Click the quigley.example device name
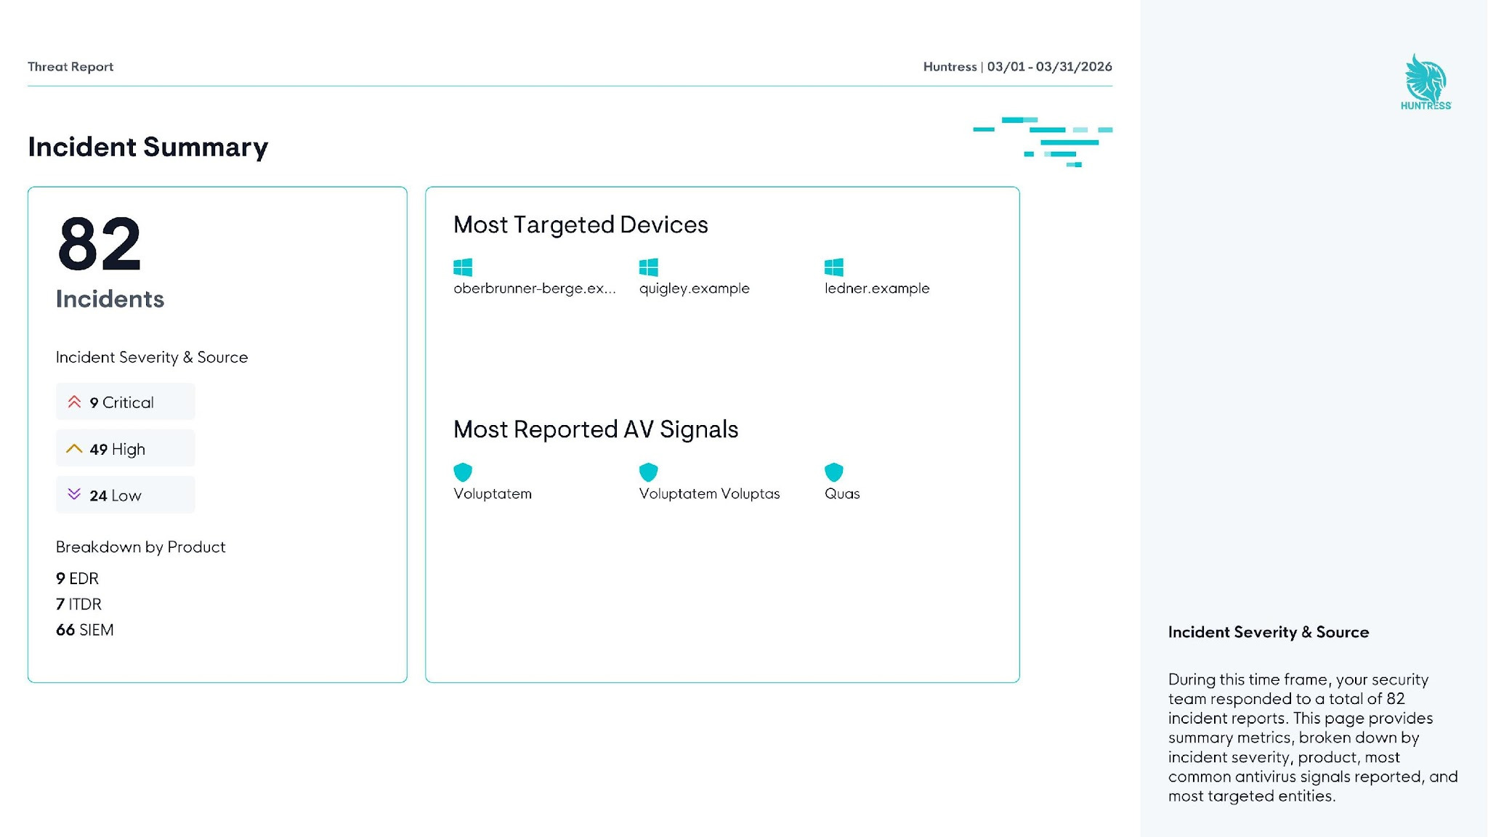The image size is (1488, 837). 695,288
